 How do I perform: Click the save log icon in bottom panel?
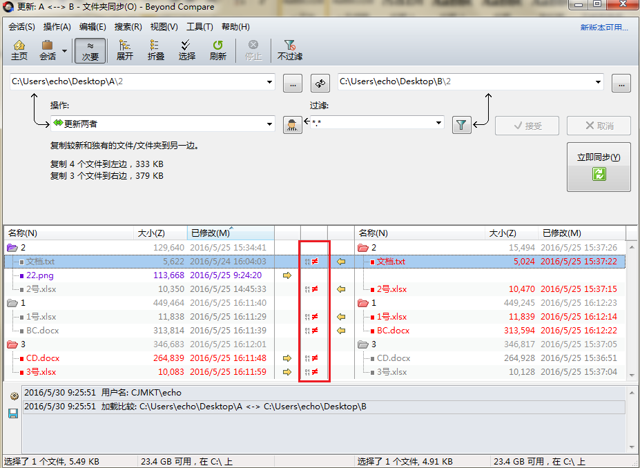13,413
